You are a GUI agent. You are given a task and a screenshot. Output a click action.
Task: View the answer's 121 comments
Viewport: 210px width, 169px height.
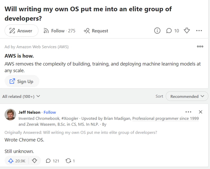tap(52, 161)
